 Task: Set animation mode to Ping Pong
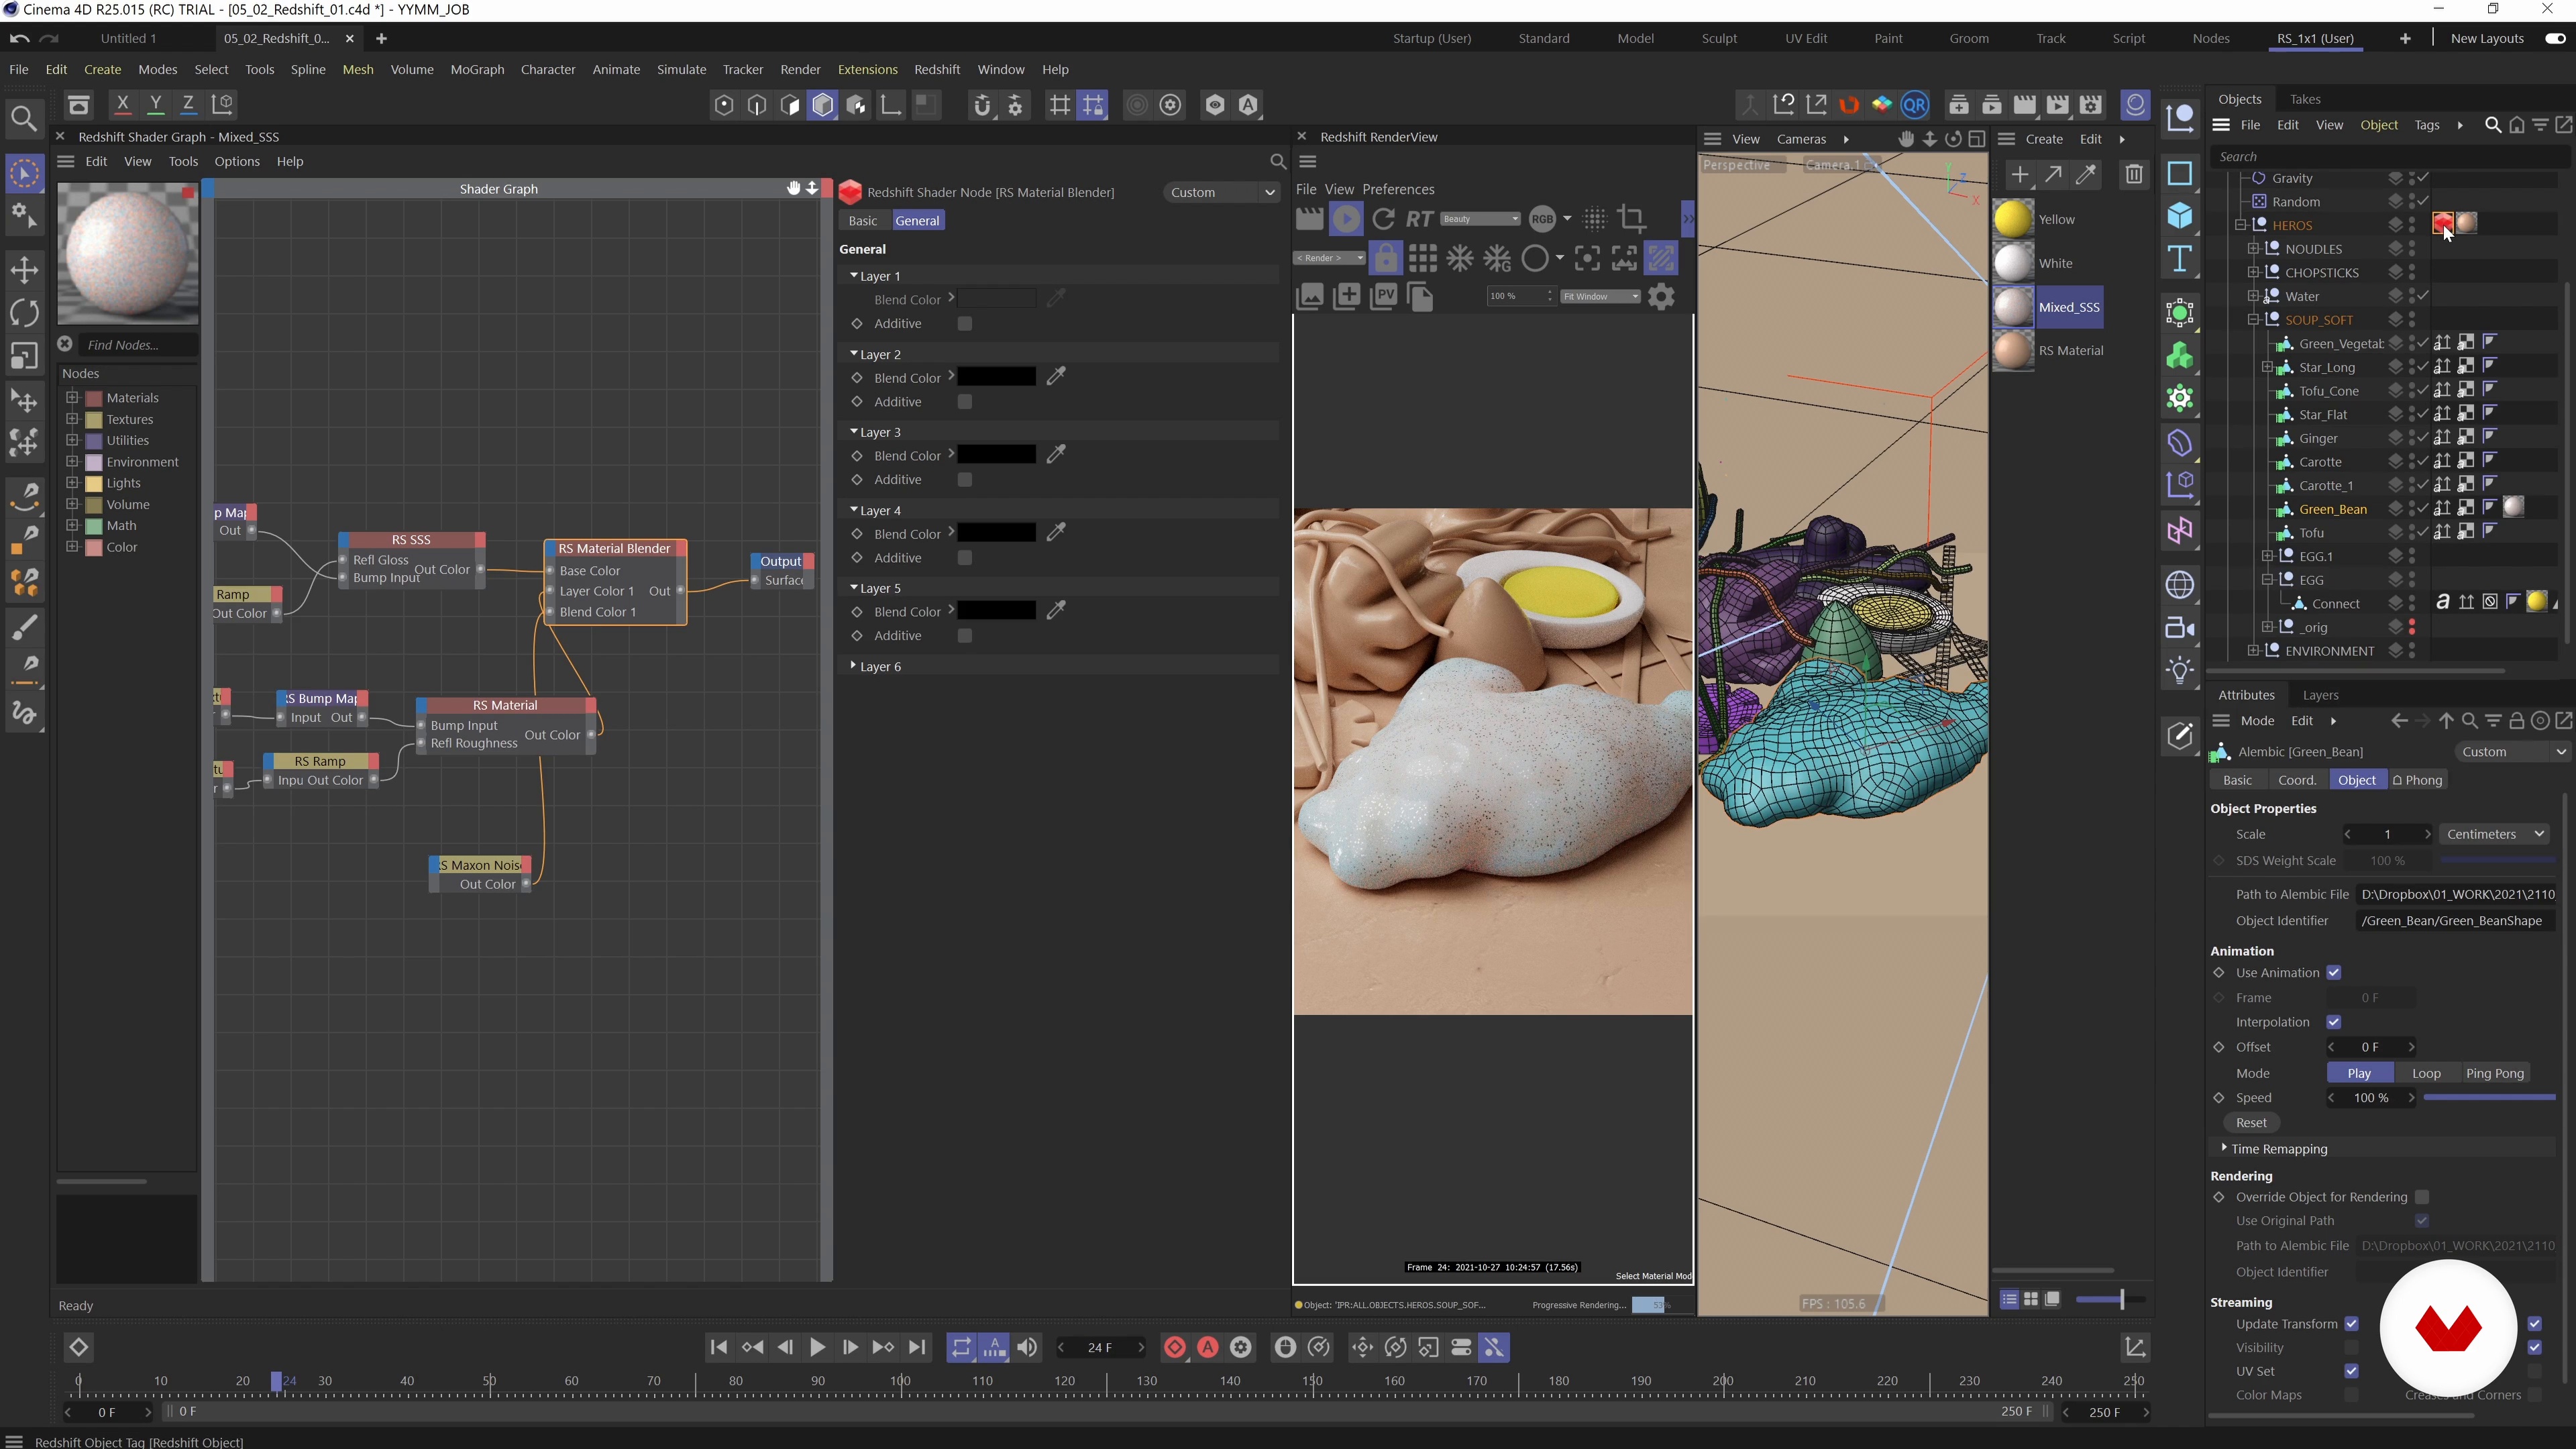[x=2494, y=1073]
